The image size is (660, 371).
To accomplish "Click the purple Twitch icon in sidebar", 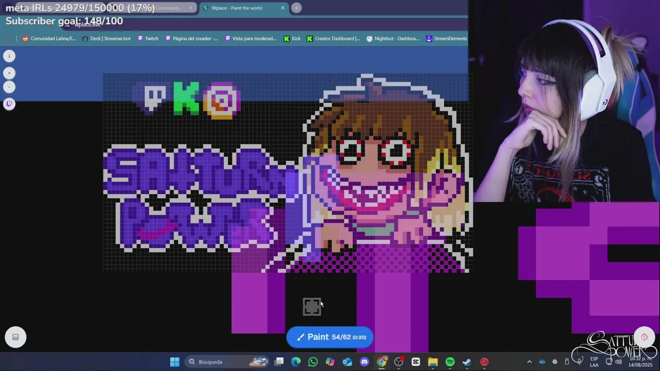I will coord(9,104).
